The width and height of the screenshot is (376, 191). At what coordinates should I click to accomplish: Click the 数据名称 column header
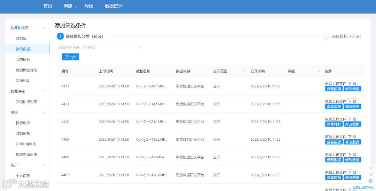pos(143,71)
